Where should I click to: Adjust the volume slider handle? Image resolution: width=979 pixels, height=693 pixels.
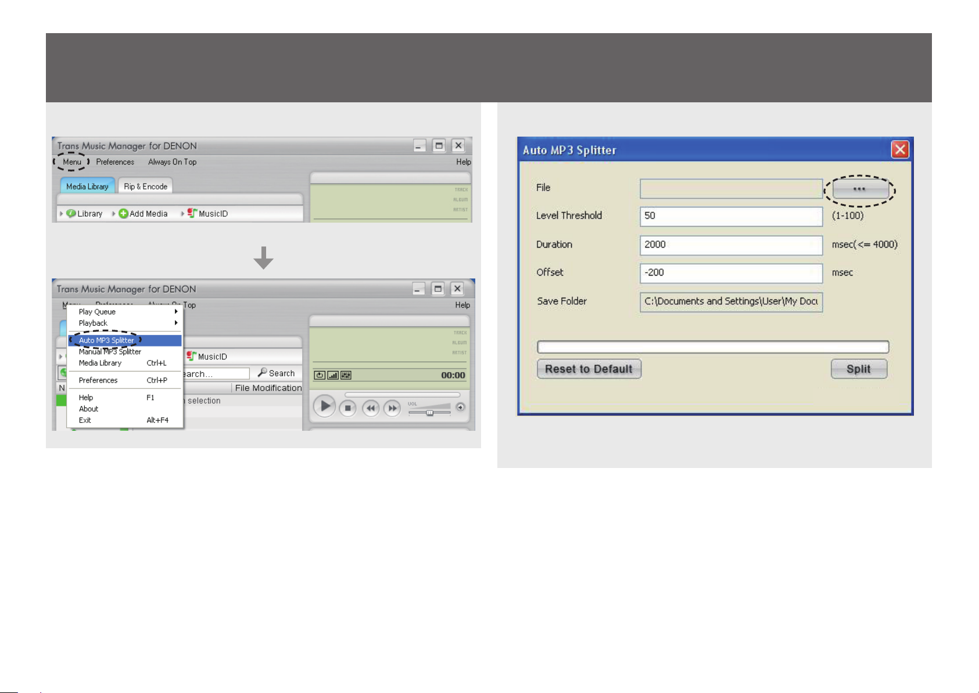tap(429, 413)
